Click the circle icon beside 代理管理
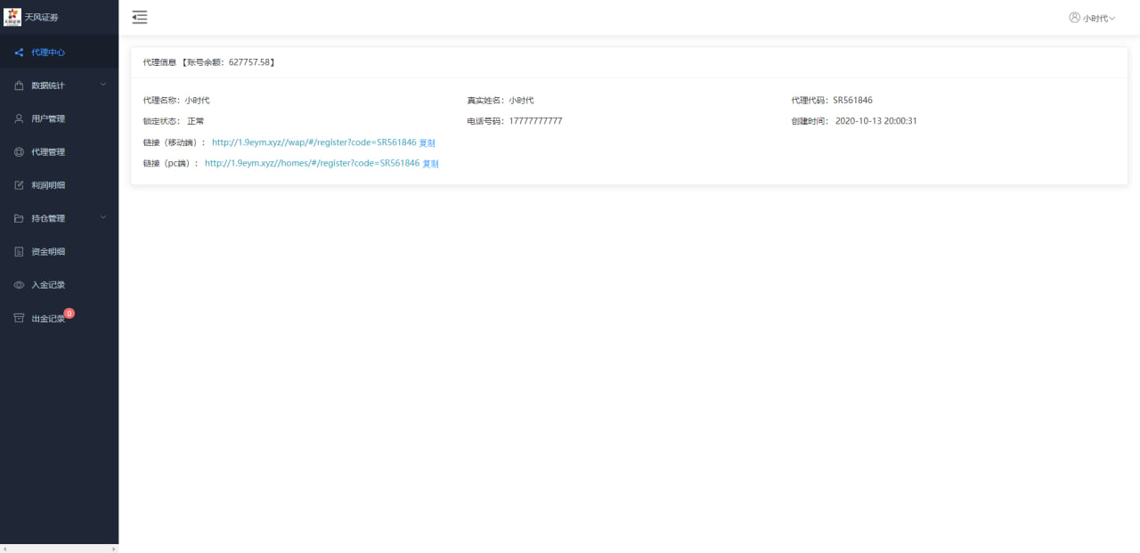1140x553 pixels. (19, 152)
